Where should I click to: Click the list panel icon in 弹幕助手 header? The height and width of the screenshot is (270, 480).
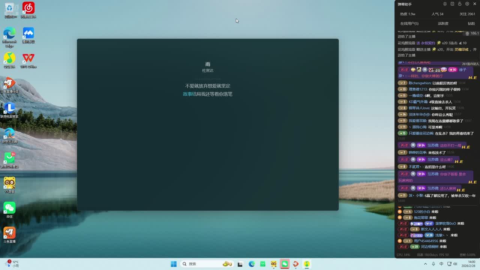(x=452, y=4)
